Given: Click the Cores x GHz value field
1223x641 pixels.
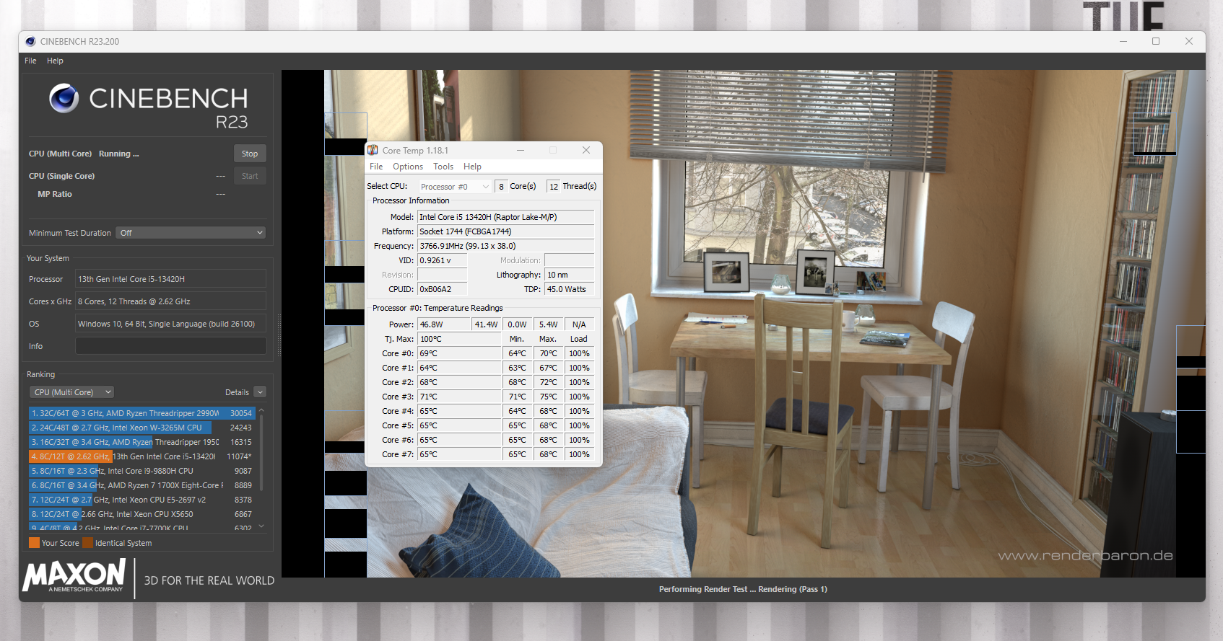Looking at the screenshot, I should (171, 301).
